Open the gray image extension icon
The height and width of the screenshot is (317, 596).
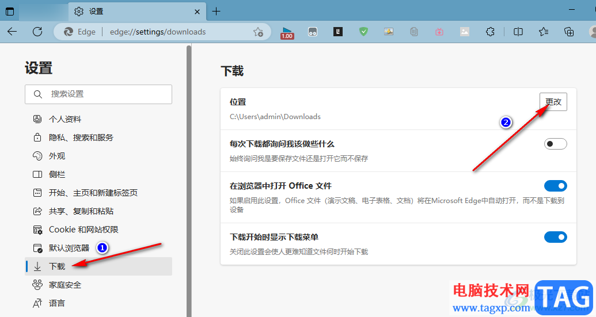pyautogui.click(x=465, y=32)
